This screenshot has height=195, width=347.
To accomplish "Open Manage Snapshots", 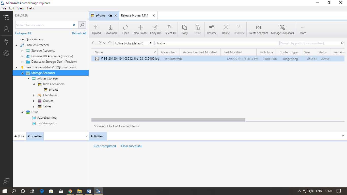I will tap(282, 29).
